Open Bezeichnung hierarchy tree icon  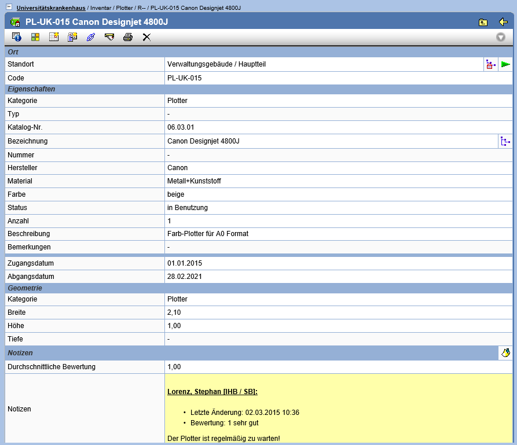tap(505, 141)
